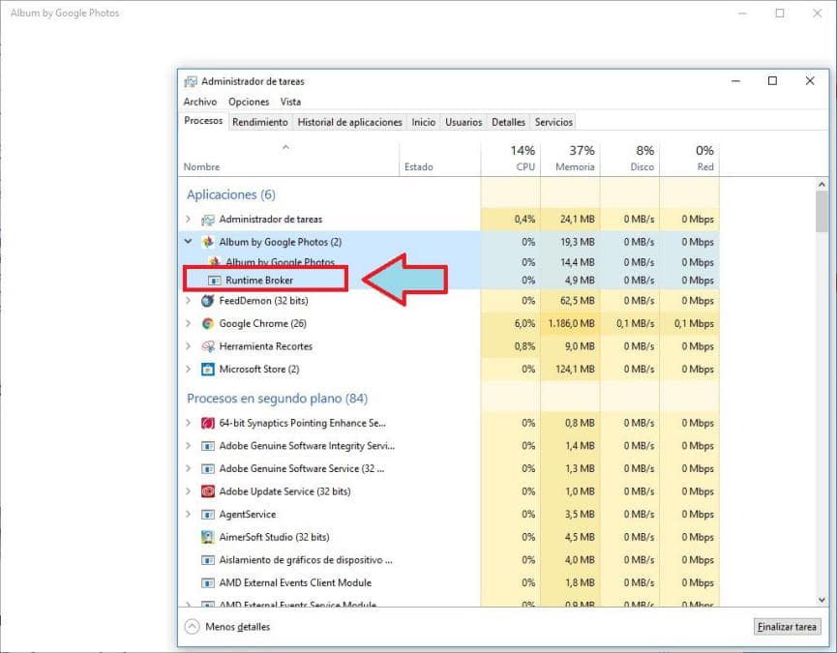Screen dimensions: 837x653
Task: Click the Album by Google Photos pinwheel icon
Action: (x=207, y=242)
